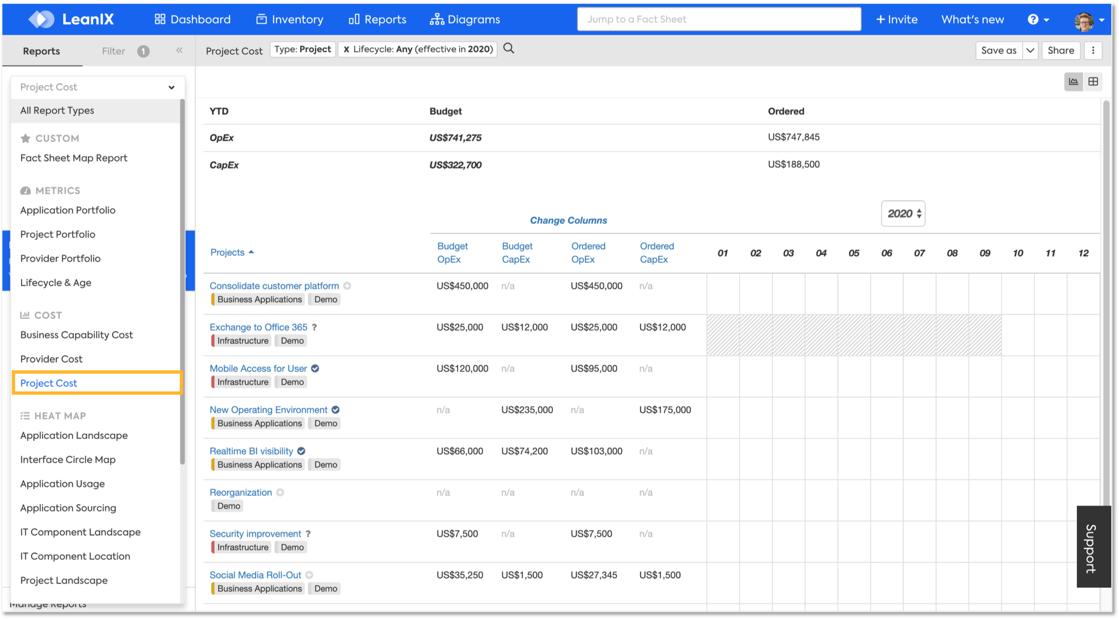Switch to table grid view icon
Screen dimensions: 1119x619
(x=1093, y=82)
